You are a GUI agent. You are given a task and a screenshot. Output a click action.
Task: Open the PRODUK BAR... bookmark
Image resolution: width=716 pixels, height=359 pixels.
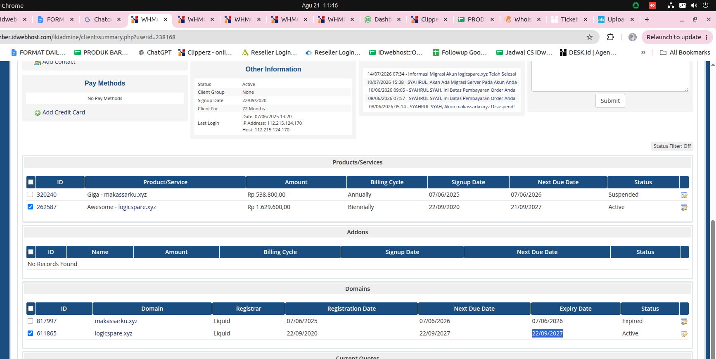click(101, 52)
